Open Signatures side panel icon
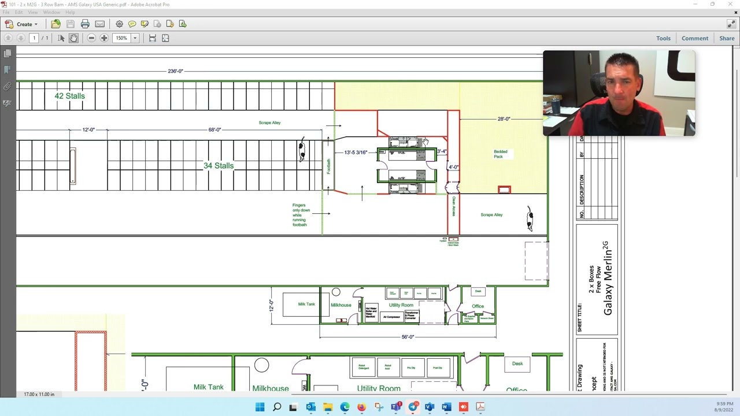This screenshot has height=416, width=740. (8, 103)
